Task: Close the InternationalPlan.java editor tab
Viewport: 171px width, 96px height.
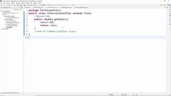Action: pyautogui.click(x=59, y=7)
